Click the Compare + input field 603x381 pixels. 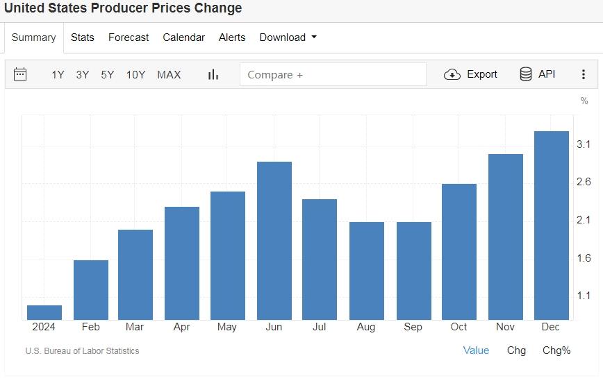pos(333,74)
